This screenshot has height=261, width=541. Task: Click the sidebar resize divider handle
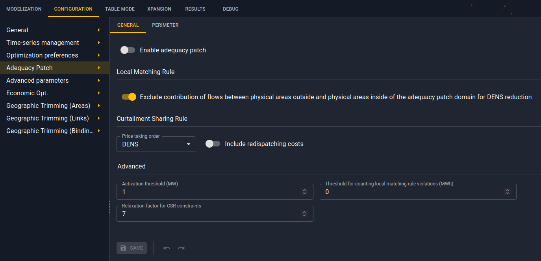point(109,207)
